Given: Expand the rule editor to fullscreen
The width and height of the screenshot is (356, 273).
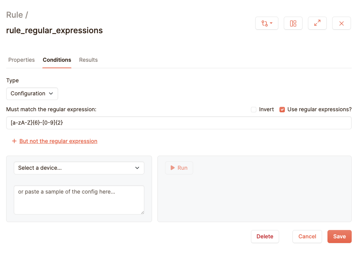Looking at the screenshot, I should tap(317, 23).
